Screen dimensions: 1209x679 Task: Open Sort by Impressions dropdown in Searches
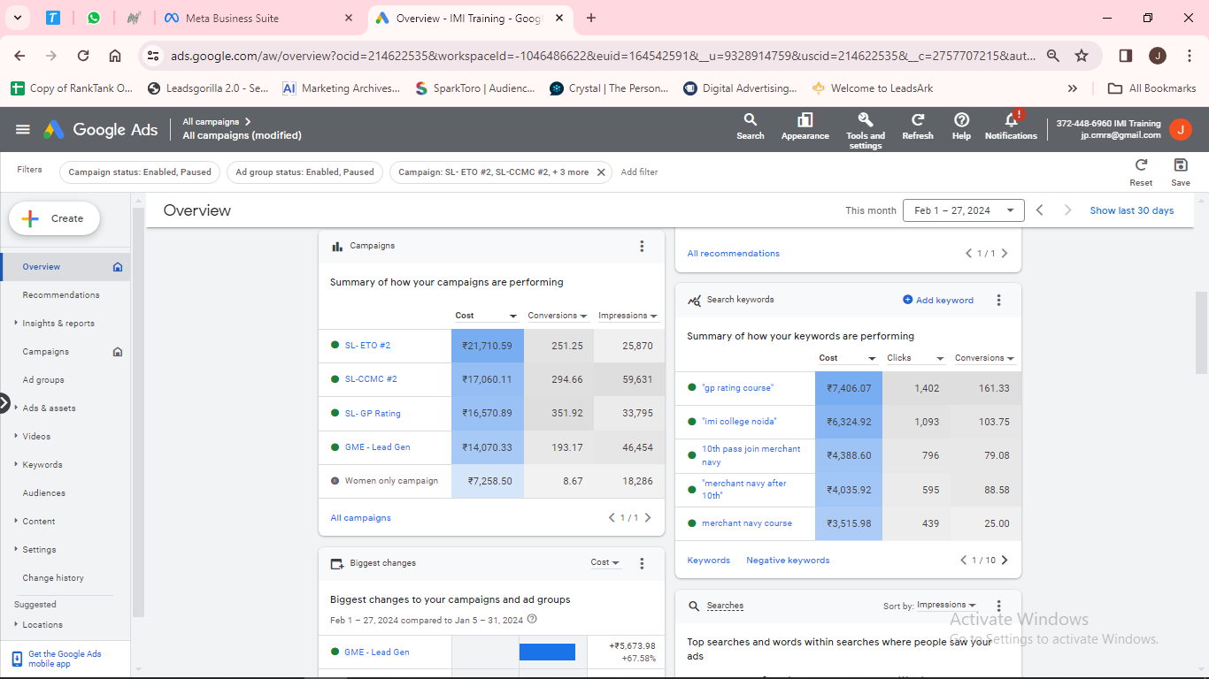pos(947,606)
